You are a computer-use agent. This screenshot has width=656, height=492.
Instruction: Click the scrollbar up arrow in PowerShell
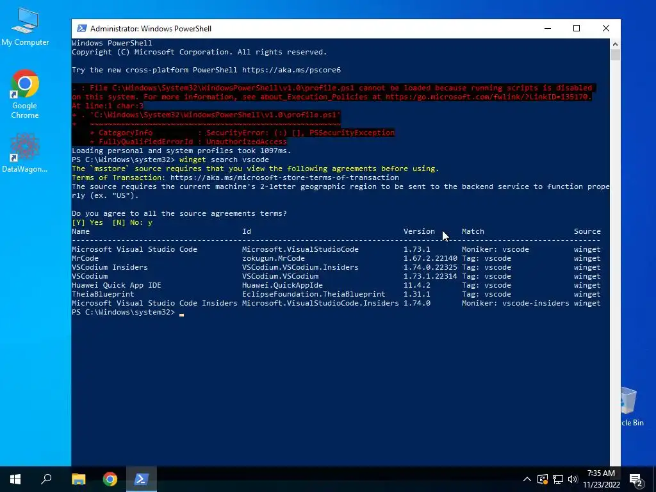pos(615,44)
